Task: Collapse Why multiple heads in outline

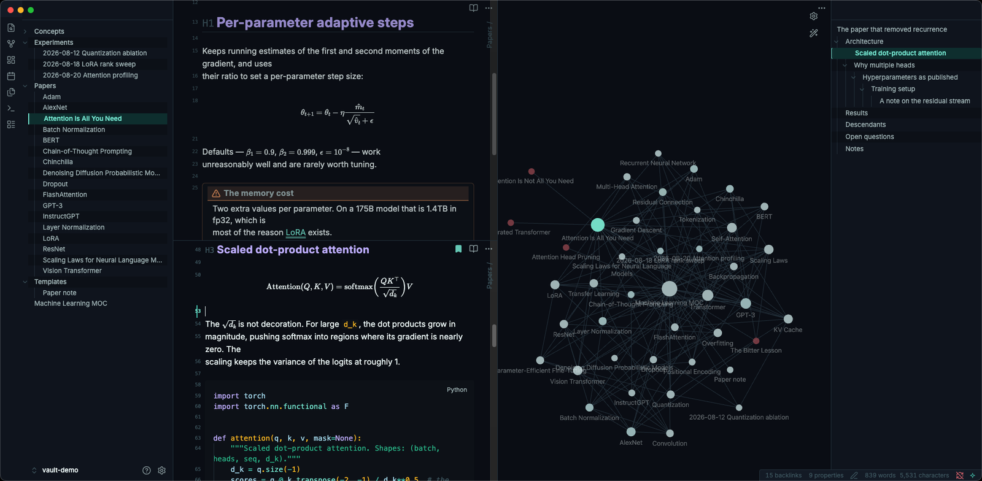Action: [x=845, y=66]
